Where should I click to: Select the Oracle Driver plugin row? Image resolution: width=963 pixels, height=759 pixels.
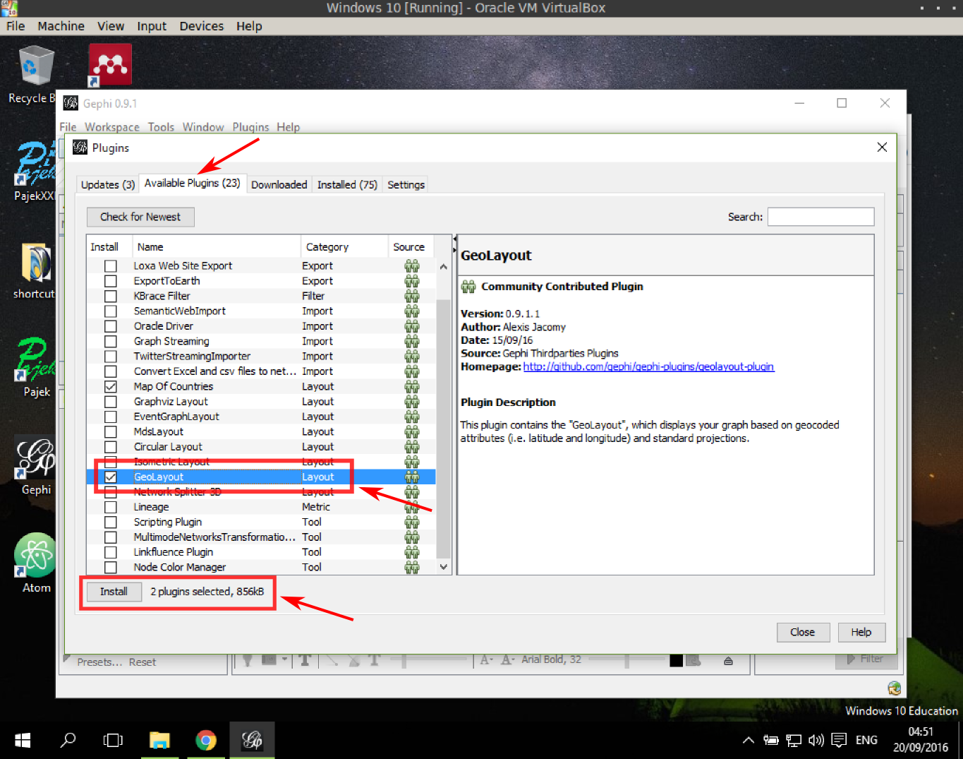(261, 326)
